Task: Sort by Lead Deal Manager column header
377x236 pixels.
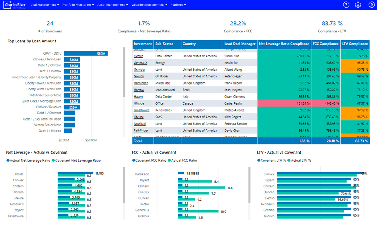Action: [240, 44]
